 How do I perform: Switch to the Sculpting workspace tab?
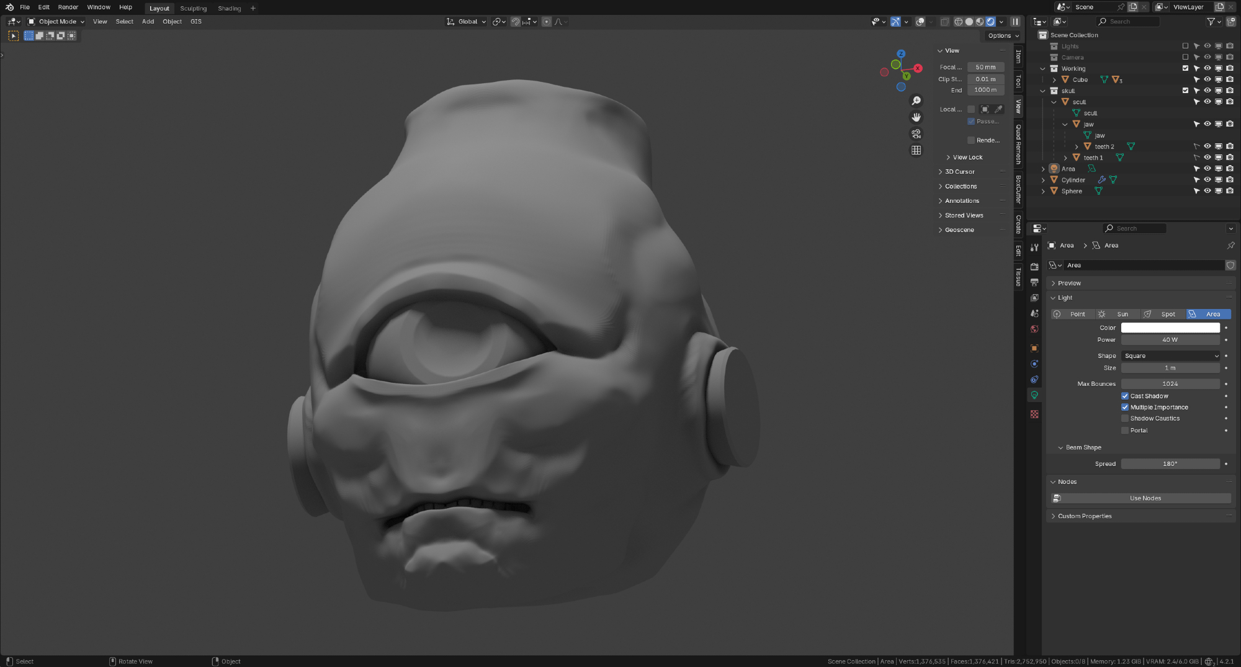(193, 9)
